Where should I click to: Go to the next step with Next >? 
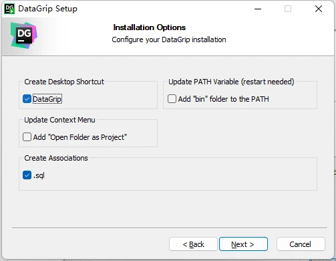[243, 244]
